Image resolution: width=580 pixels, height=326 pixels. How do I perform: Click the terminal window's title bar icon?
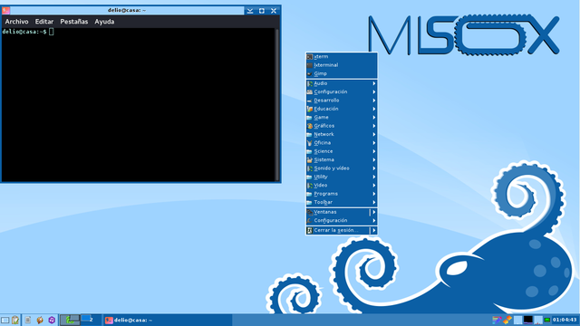5,10
